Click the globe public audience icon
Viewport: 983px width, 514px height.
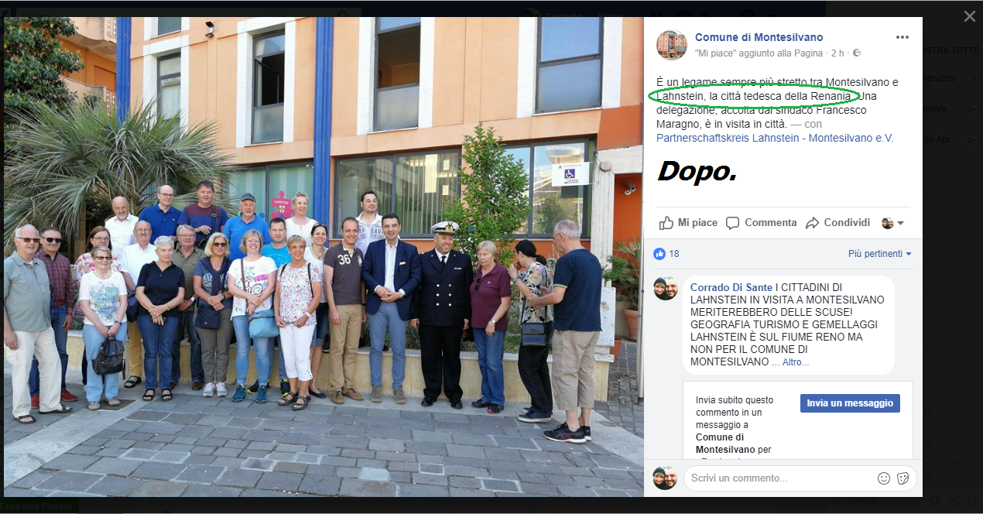(857, 53)
